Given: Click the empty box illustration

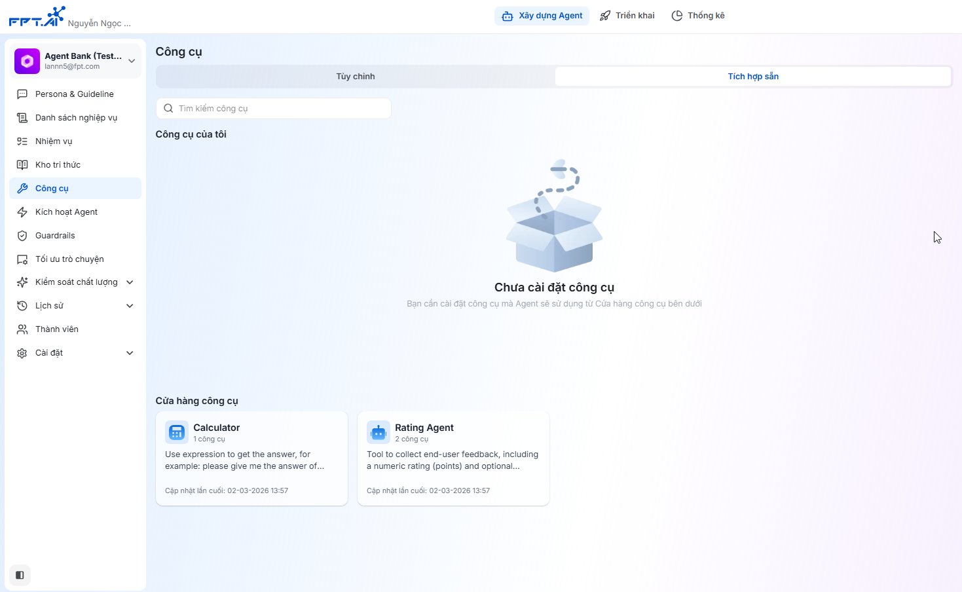Looking at the screenshot, I should pos(554,215).
